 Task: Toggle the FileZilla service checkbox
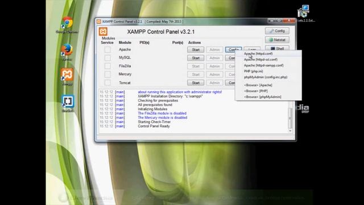pos(107,66)
